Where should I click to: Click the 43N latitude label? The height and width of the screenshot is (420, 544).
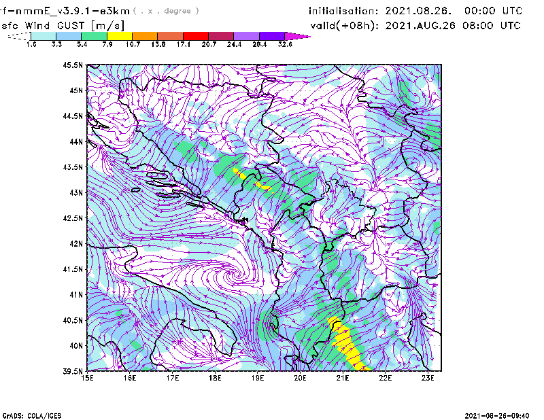click(76, 192)
